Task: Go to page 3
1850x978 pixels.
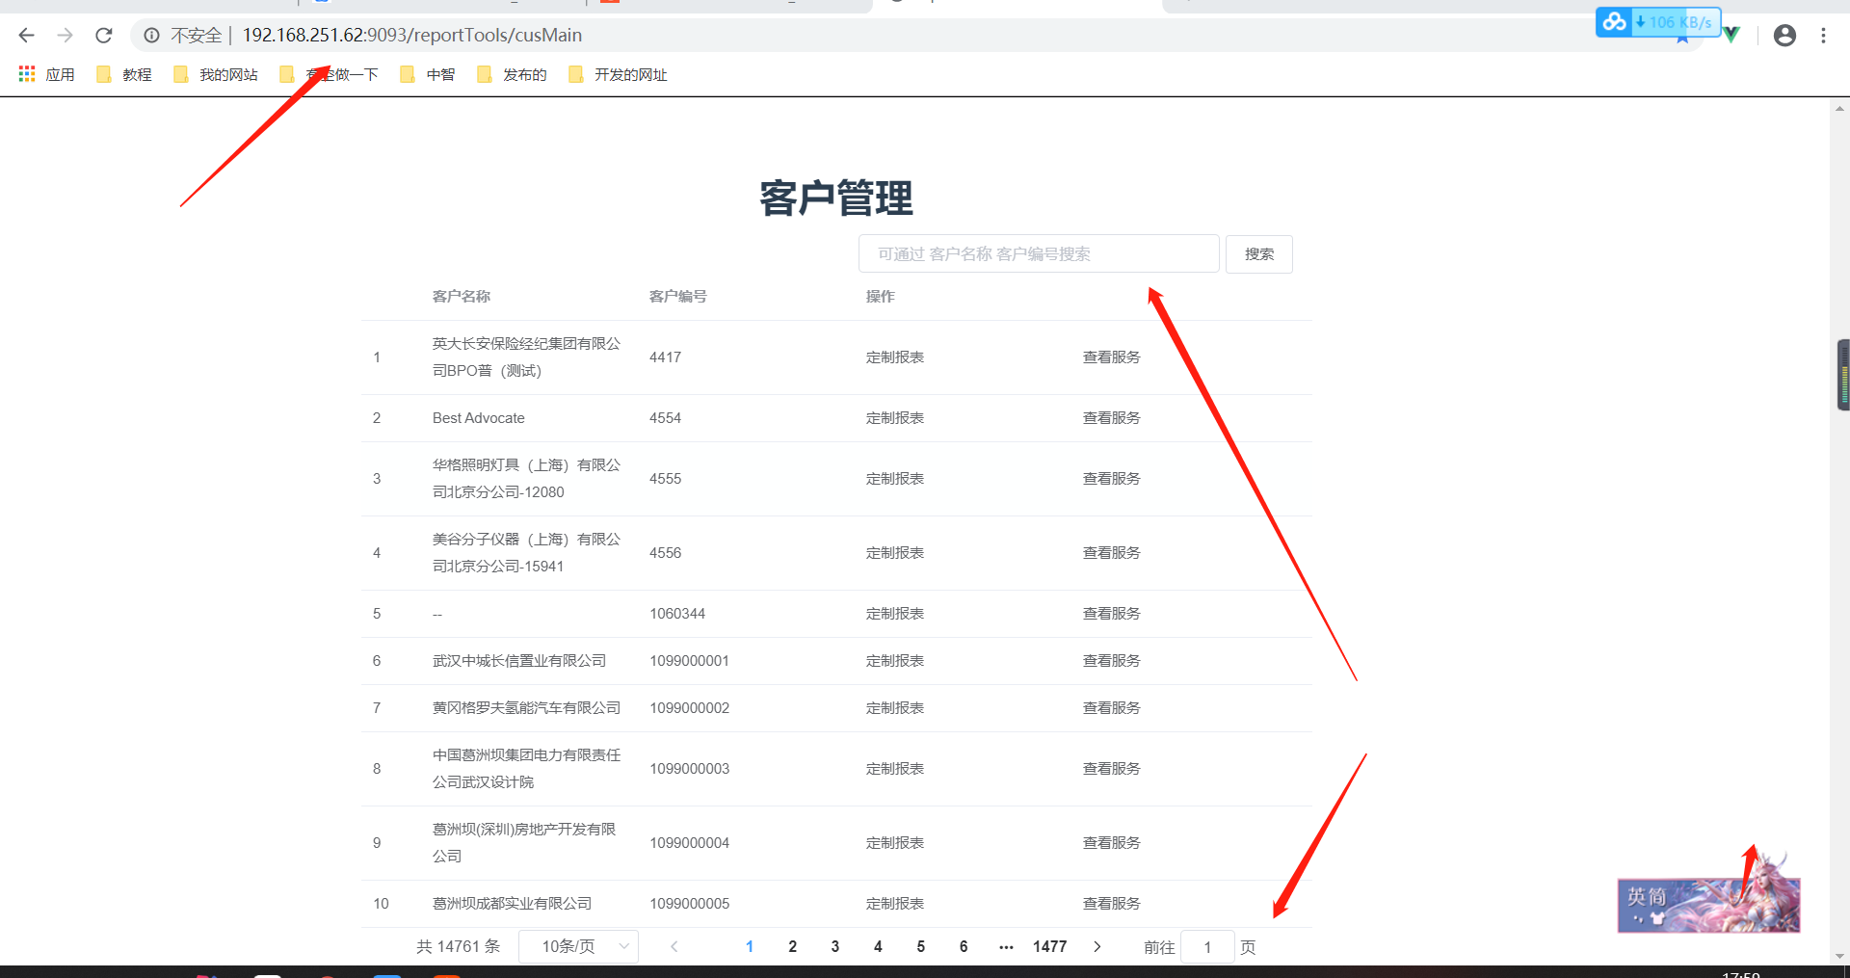Action: point(834,947)
